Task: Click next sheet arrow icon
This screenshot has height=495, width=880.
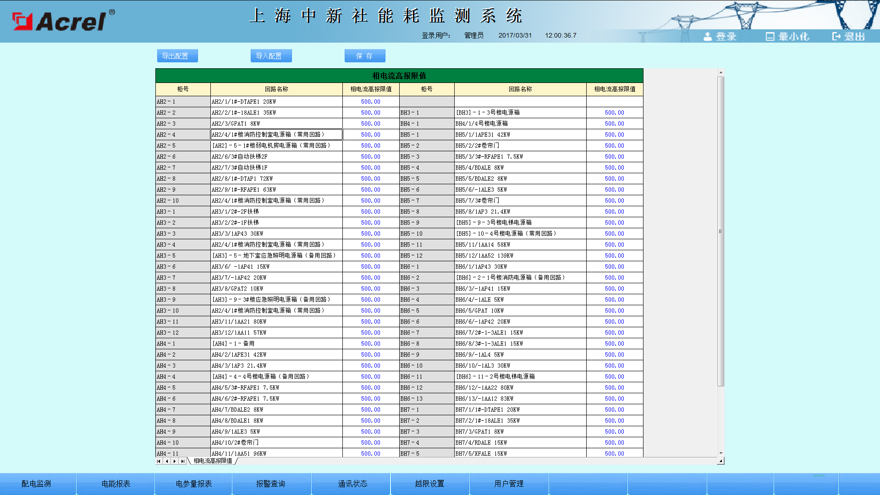Action: point(175,461)
